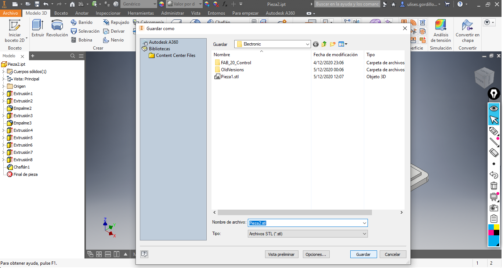This screenshot has width=503, height=268.
Task: Open the Tipo file format dropdown
Action: point(308,234)
